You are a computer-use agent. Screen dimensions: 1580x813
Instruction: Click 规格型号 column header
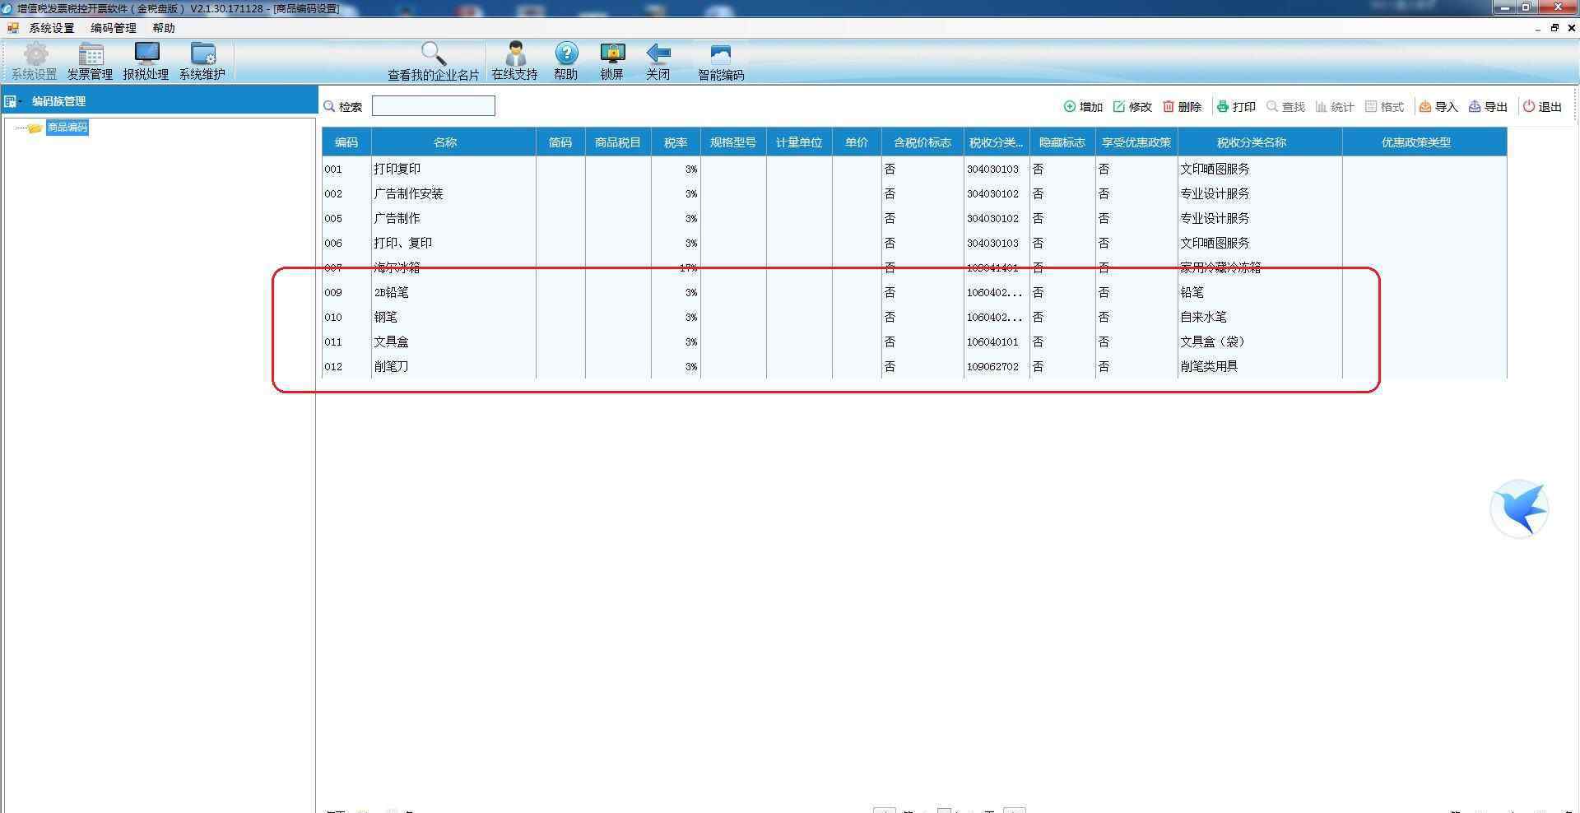(733, 142)
